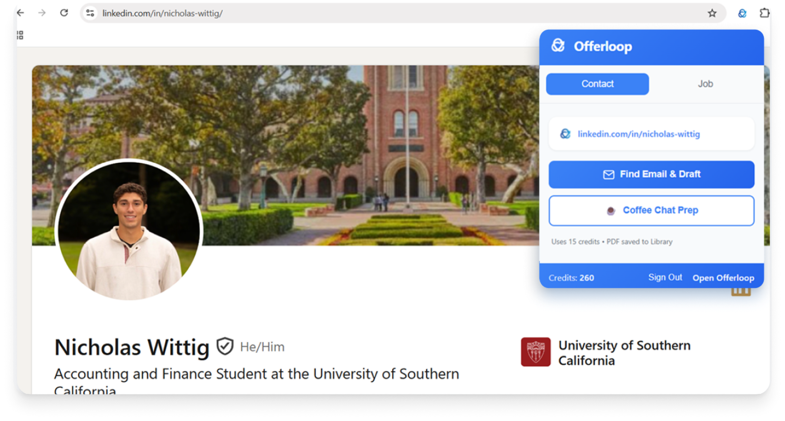This screenshot has height=421, width=785.
Task: Go back with the browser back arrow
Action: tap(20, 13)
